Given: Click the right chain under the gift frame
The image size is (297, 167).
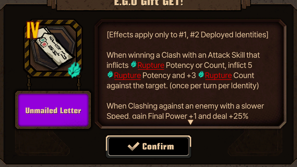Looking at the screenshot, I should (x=79, y=83).
